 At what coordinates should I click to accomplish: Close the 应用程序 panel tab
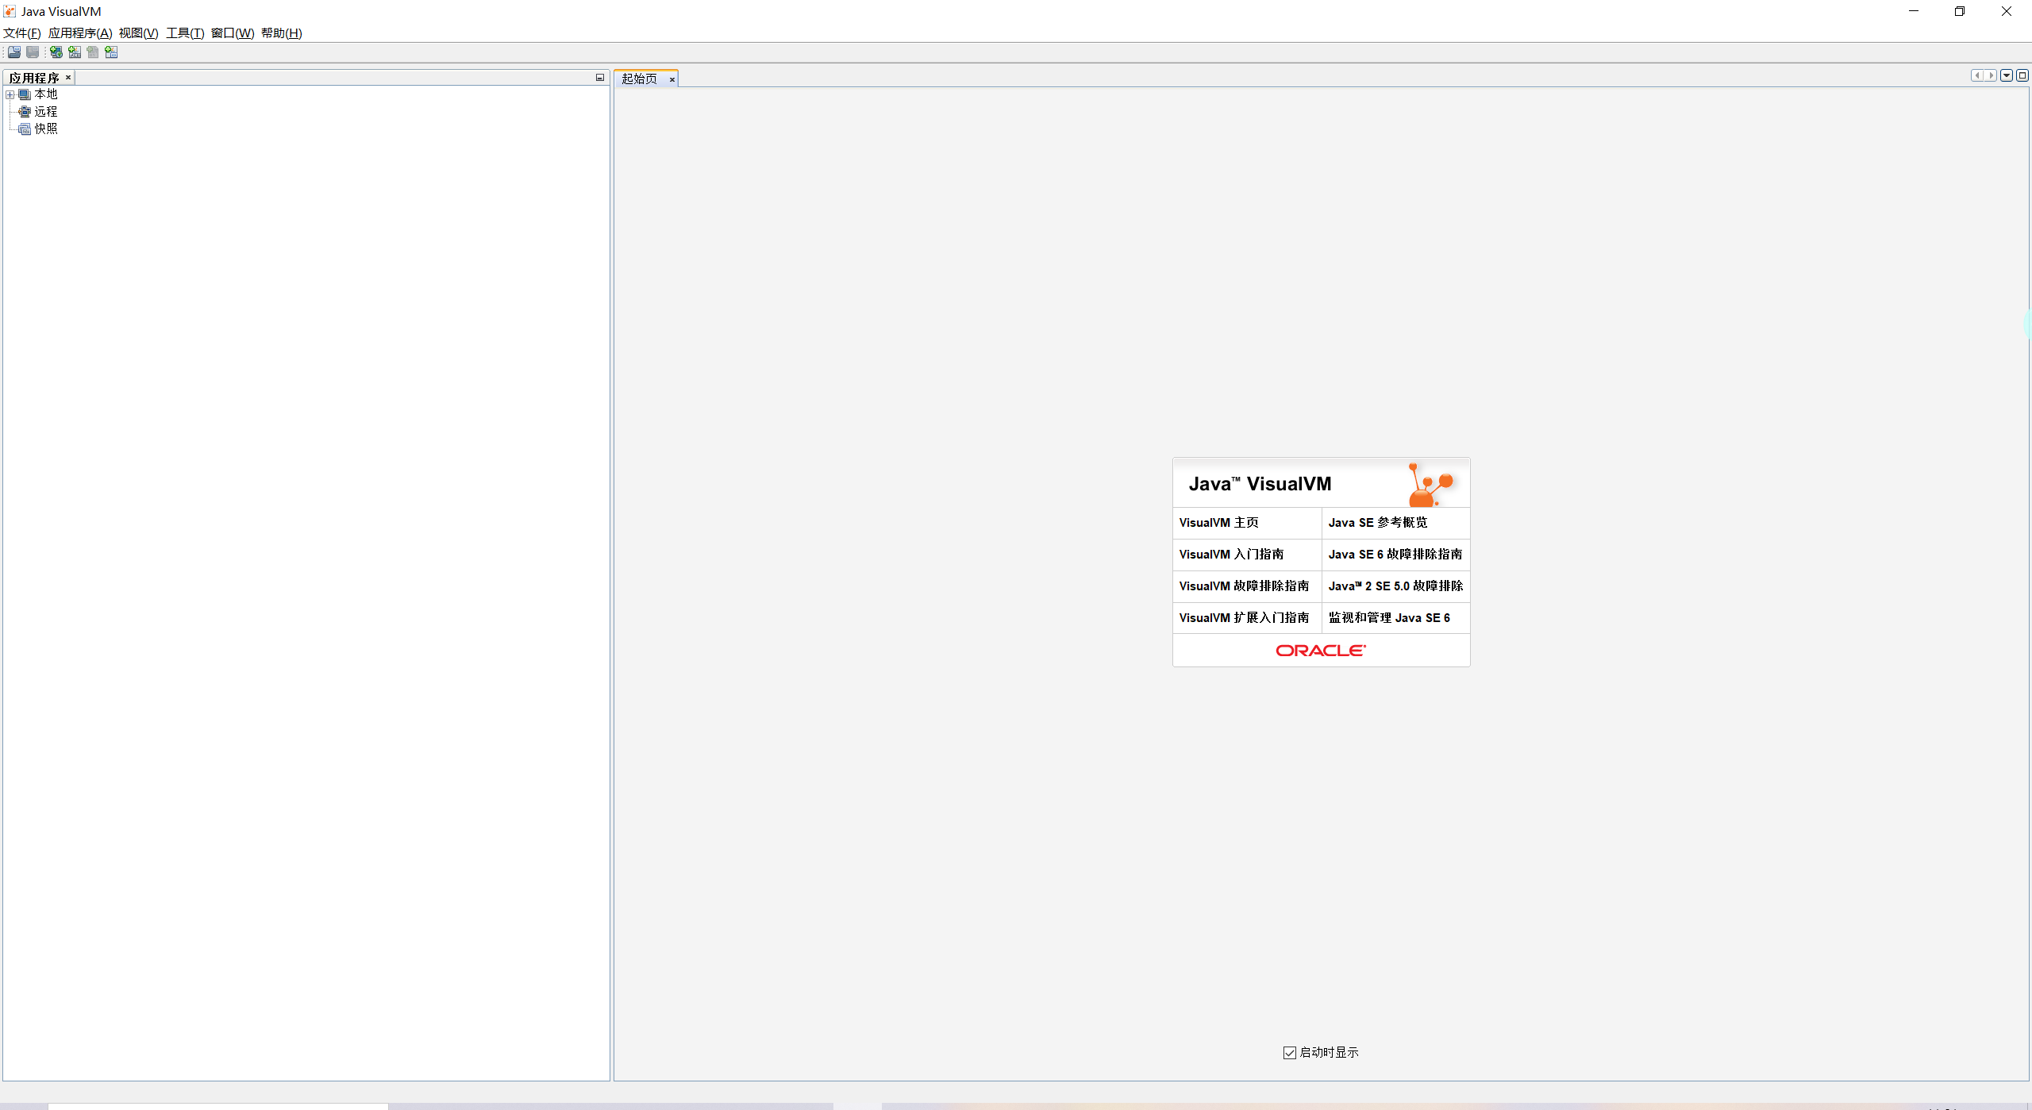click(68, 78)
